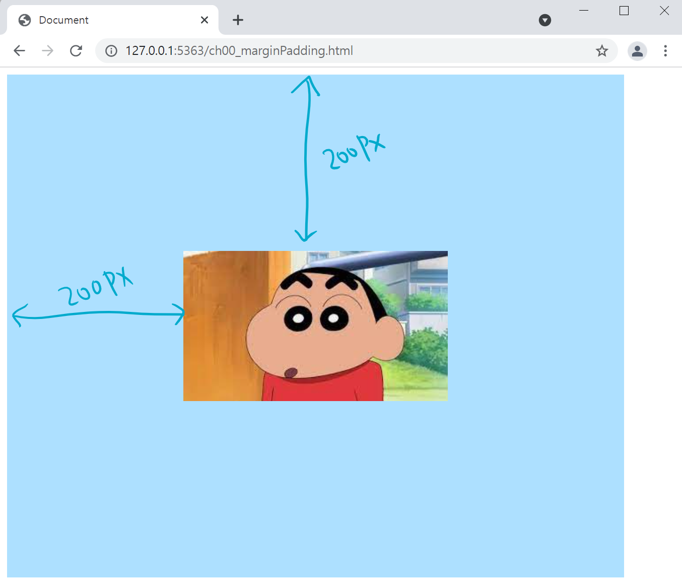This screenshot has width=682, height=586.
Task: Maximize the Chrome window
Action: pos(624,11)
